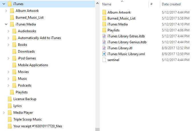
Task: Expand the Music folder node
Action: click(x=9, y=79)
